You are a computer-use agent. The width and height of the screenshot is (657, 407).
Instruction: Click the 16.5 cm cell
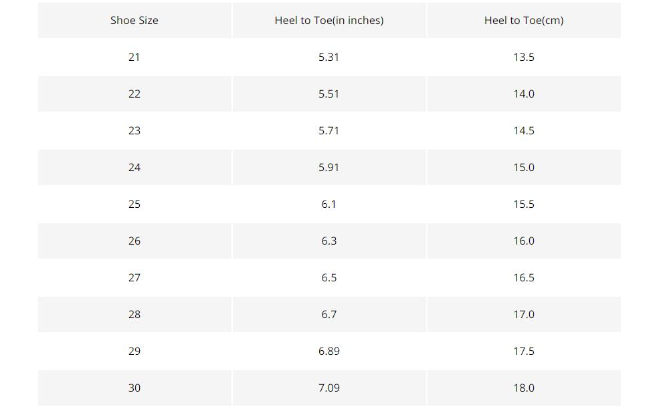[x=524, y=278]
